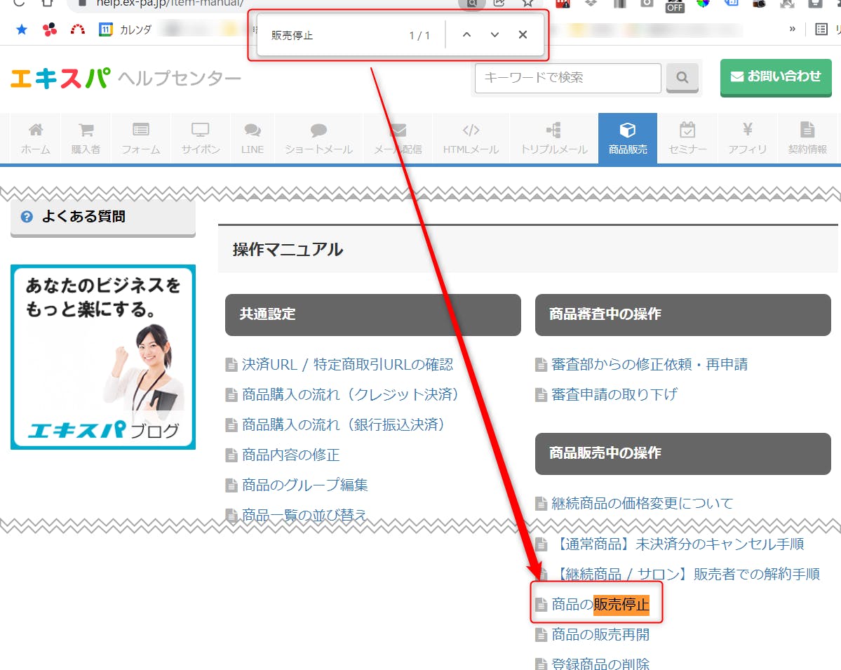Open the ショートメール tab

click(318, 138)
